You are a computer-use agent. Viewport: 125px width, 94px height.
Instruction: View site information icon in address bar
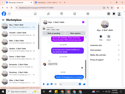17,8
